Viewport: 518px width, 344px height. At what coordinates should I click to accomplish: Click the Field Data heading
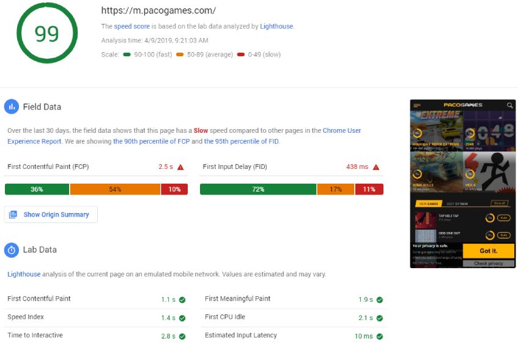click(x=42, y=107)
